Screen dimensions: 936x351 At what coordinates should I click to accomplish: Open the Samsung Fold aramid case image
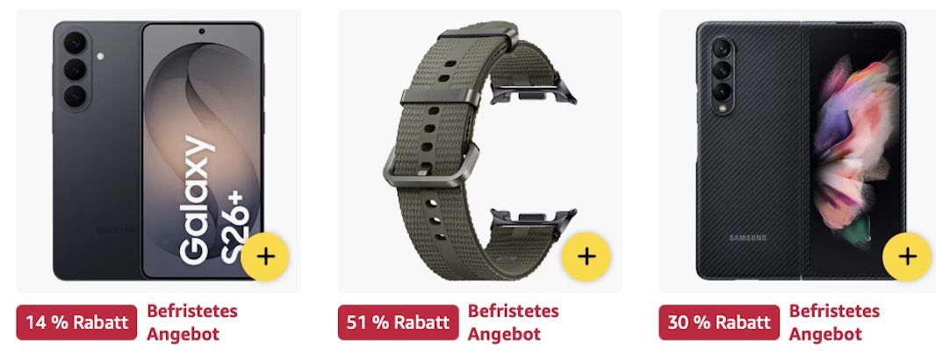click(x=801, y=150)
